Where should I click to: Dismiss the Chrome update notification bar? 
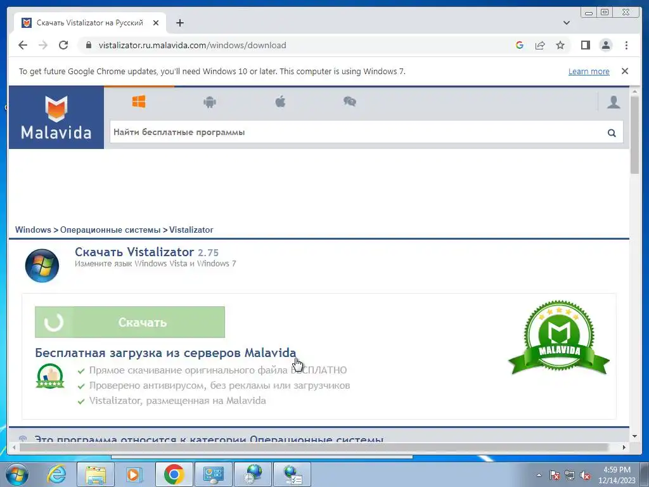click(x=624, y=71)
